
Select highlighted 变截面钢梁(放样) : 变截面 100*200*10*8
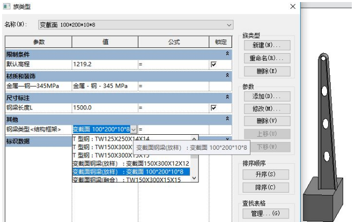(x=131, y=172)
